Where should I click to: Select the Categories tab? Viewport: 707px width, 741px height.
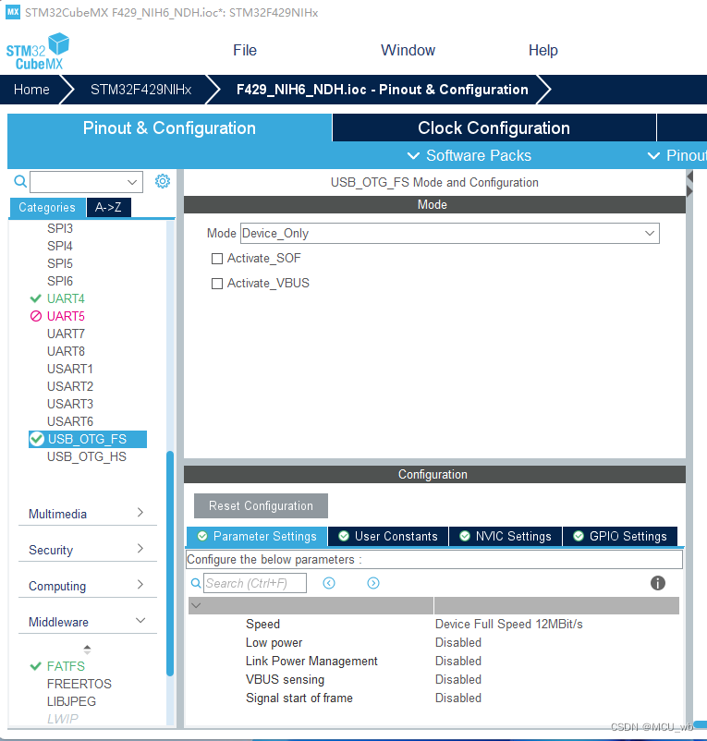[47, 208]
